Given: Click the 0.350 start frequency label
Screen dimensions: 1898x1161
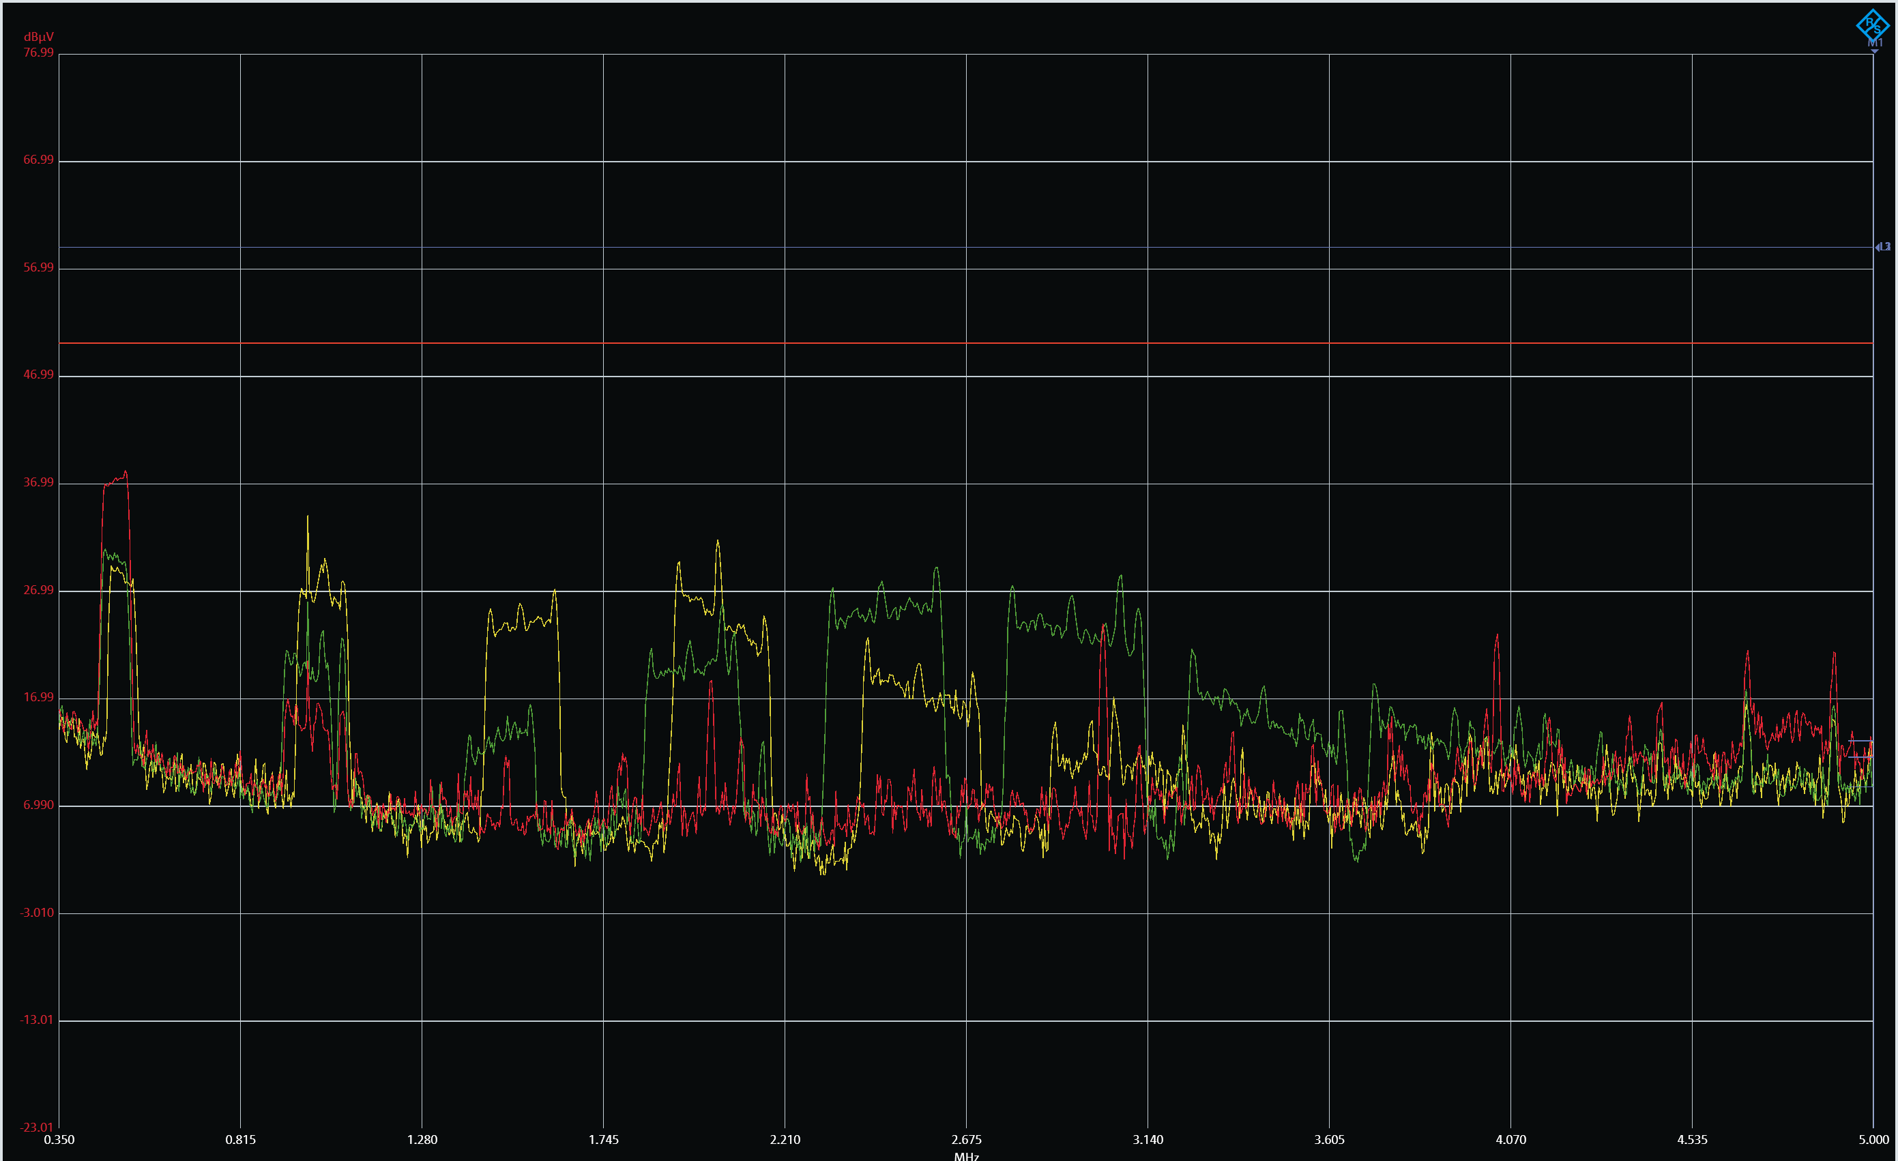Looking at the screenshot, I should point(59,1139).
